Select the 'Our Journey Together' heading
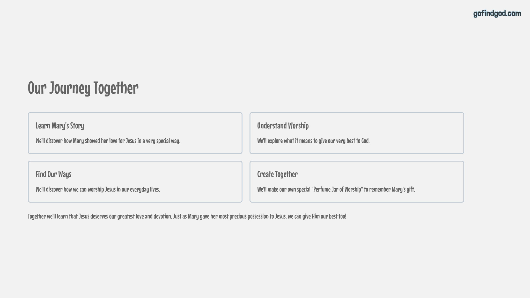Viewport: 530px width, 298px height. [83, 88]
